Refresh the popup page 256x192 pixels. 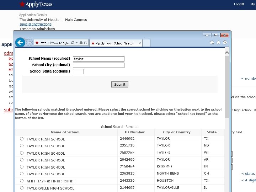(85, 43)
